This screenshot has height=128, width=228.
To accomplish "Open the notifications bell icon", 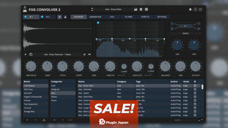I will point(190,9).
